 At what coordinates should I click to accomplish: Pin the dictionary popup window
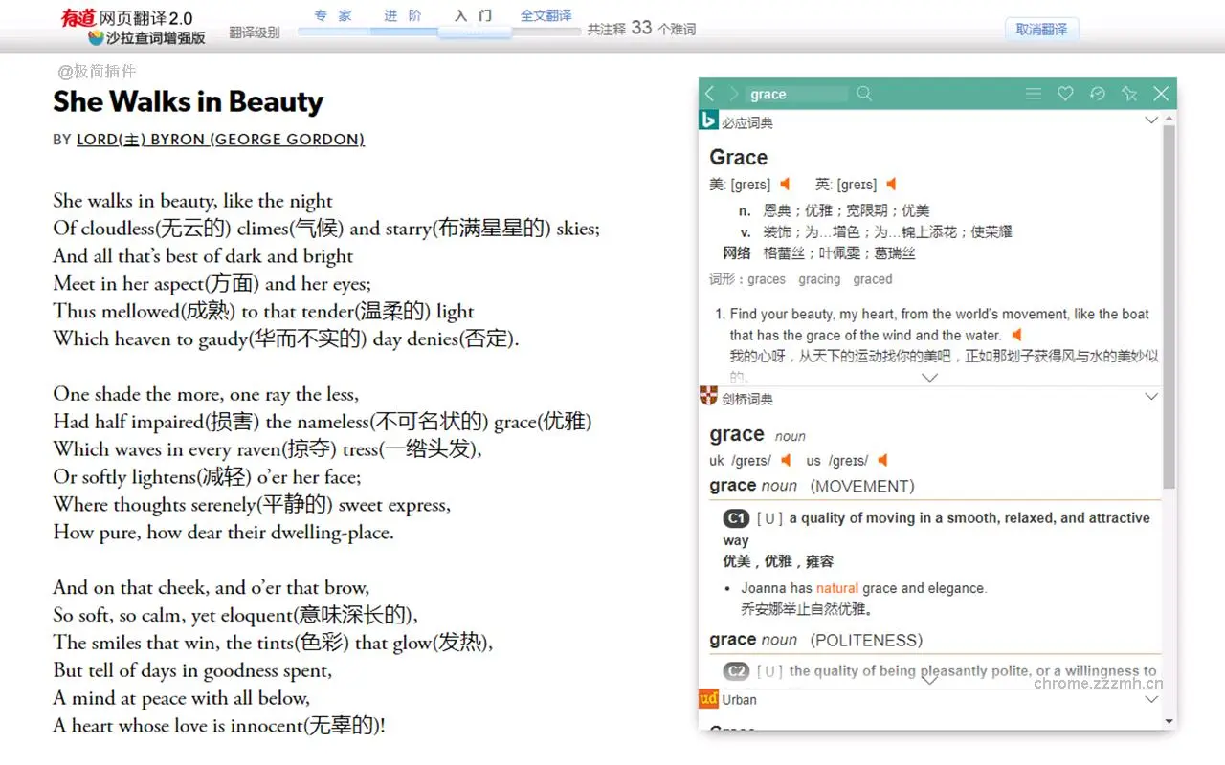1129,93
